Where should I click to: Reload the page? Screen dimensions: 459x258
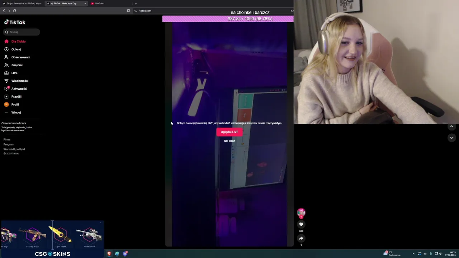tap(15, 11)
